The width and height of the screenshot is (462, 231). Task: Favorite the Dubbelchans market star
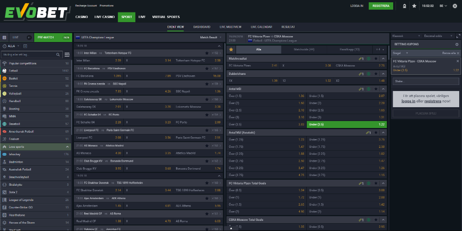(376, 73)
